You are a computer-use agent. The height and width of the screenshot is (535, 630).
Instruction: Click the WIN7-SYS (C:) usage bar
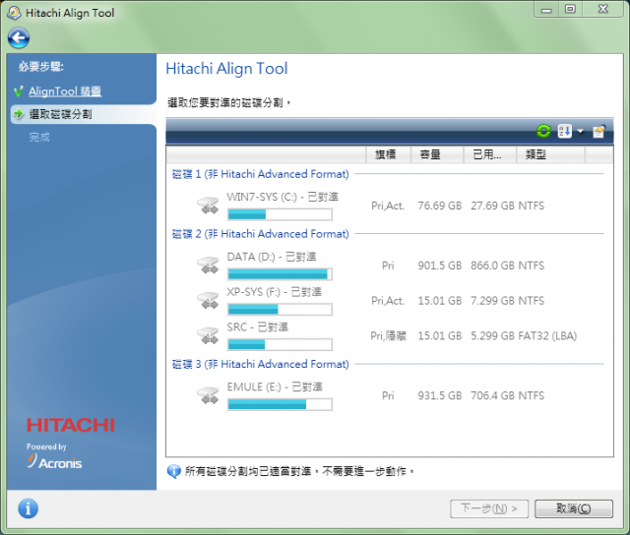[x=280, y=214]
